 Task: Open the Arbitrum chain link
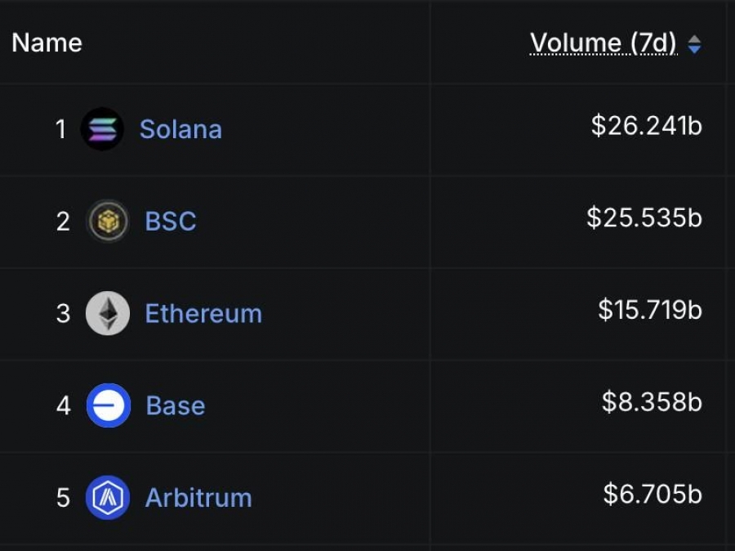tap(198, 498)
